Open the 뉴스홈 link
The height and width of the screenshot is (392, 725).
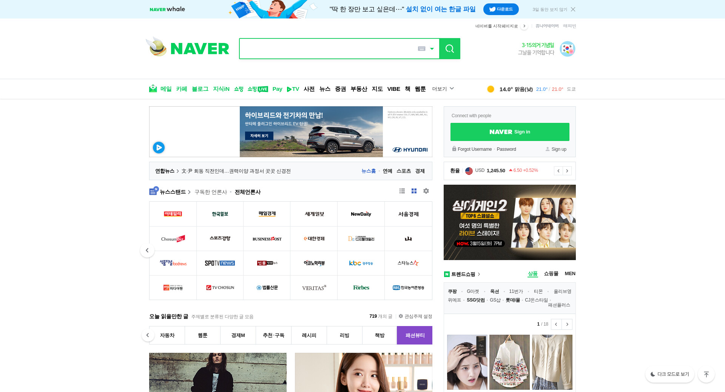[x=369, y=171]
